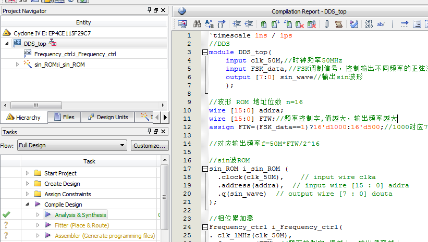The width and height of the screenshot is (428, 242).
Task: Click the Find binoculars toolbar icon
Action: click(197, 24)
